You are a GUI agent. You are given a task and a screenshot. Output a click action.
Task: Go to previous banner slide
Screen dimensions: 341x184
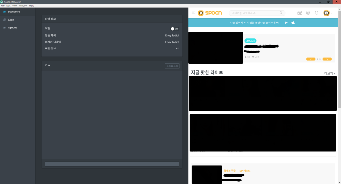pyautogui.click(x=311, y=59)
